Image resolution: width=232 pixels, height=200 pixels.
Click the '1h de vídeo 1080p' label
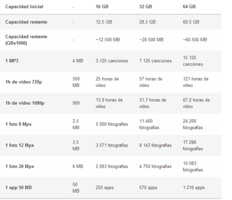pos(25,103)
